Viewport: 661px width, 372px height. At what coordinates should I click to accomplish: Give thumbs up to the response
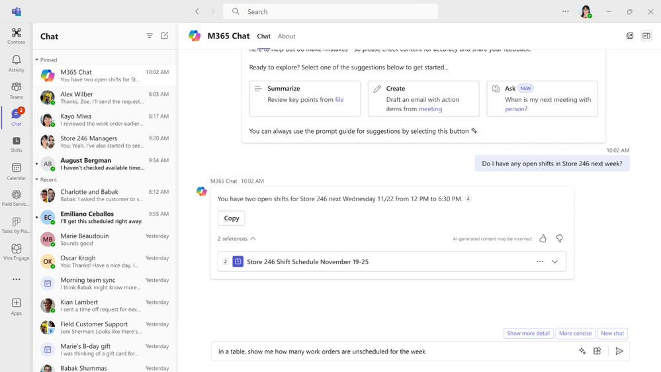(543, 239)
